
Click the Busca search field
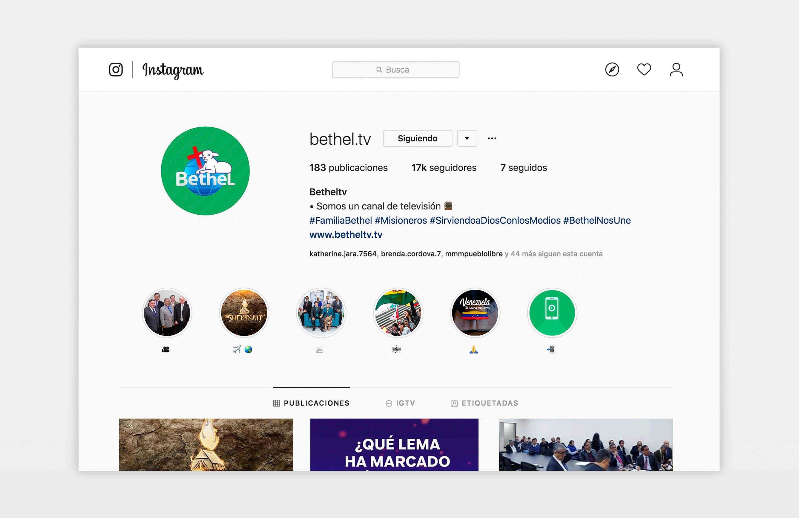(396, 70)
